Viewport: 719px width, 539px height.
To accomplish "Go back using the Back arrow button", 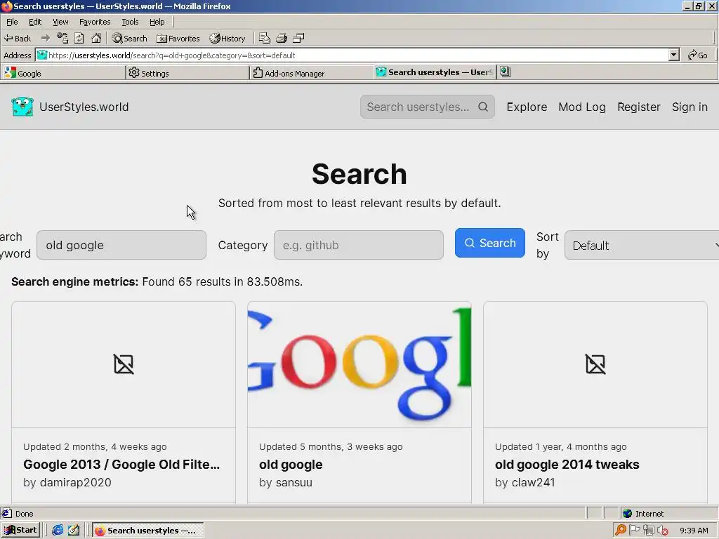I will 18,39.
